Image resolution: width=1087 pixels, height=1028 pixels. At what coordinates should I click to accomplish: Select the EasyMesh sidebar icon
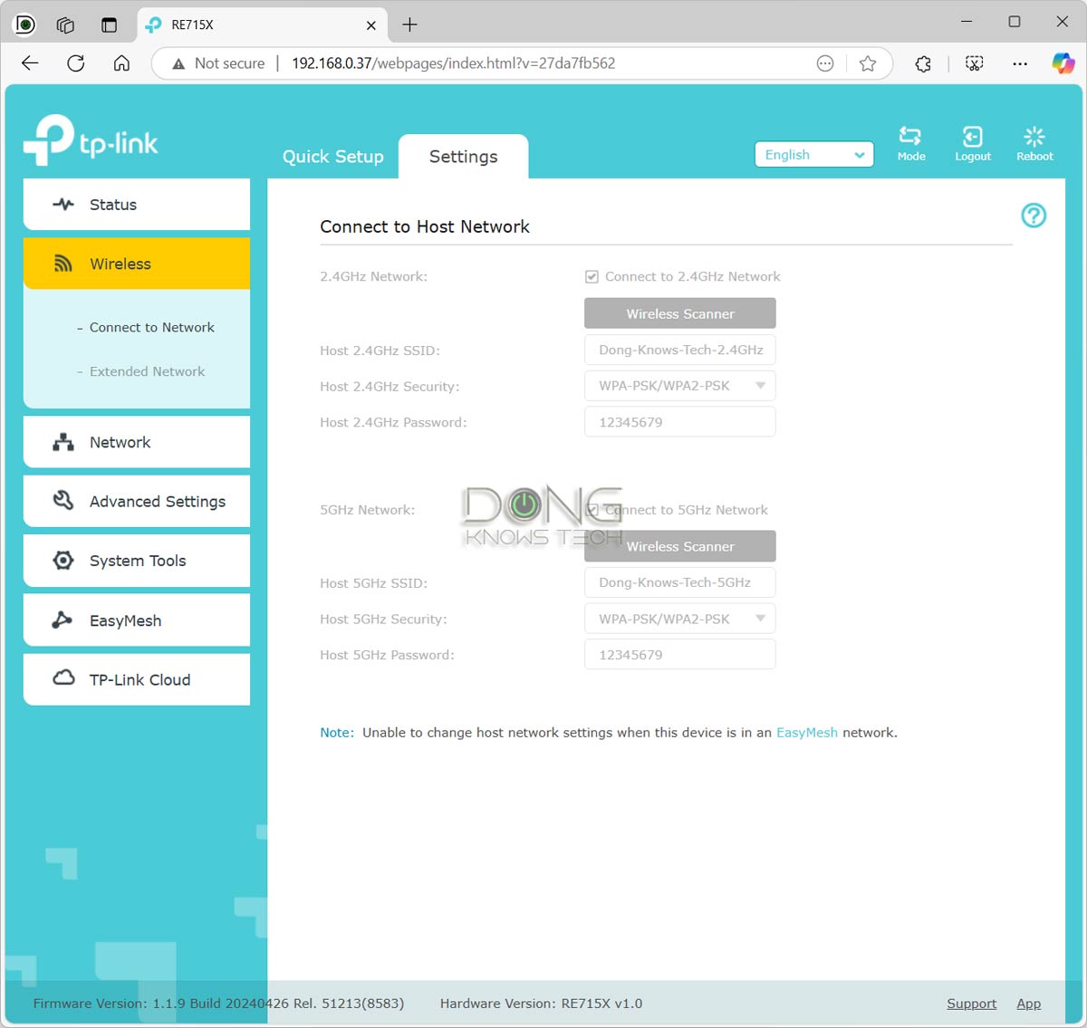(63, 620)
